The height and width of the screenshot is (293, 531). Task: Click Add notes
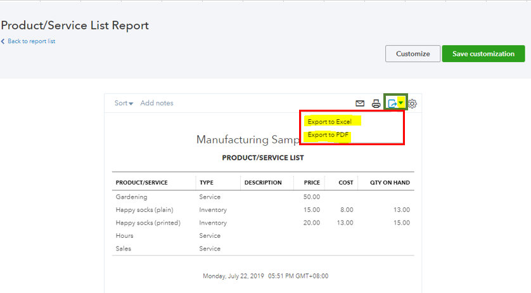point(157,103)
